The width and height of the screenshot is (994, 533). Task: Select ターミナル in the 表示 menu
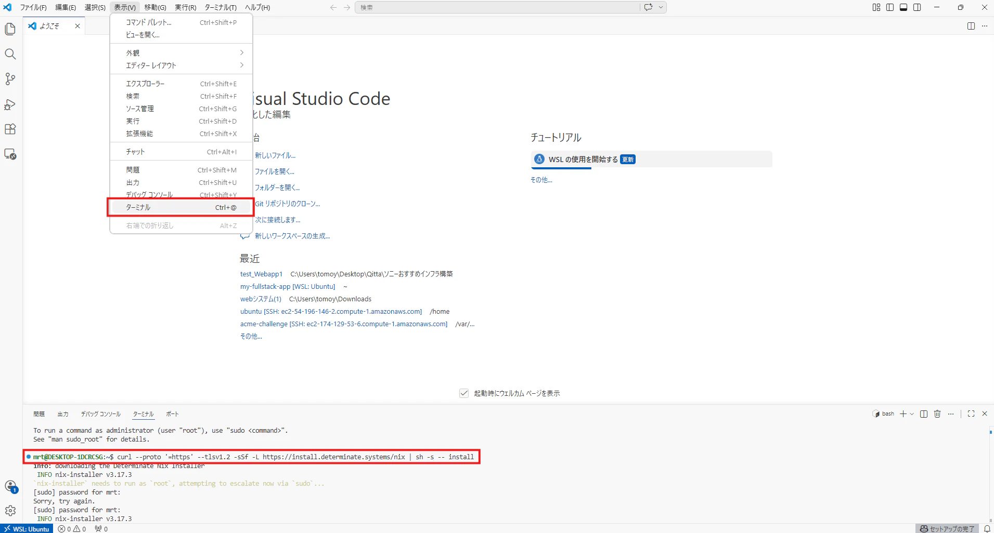click(x=181, y=207)
